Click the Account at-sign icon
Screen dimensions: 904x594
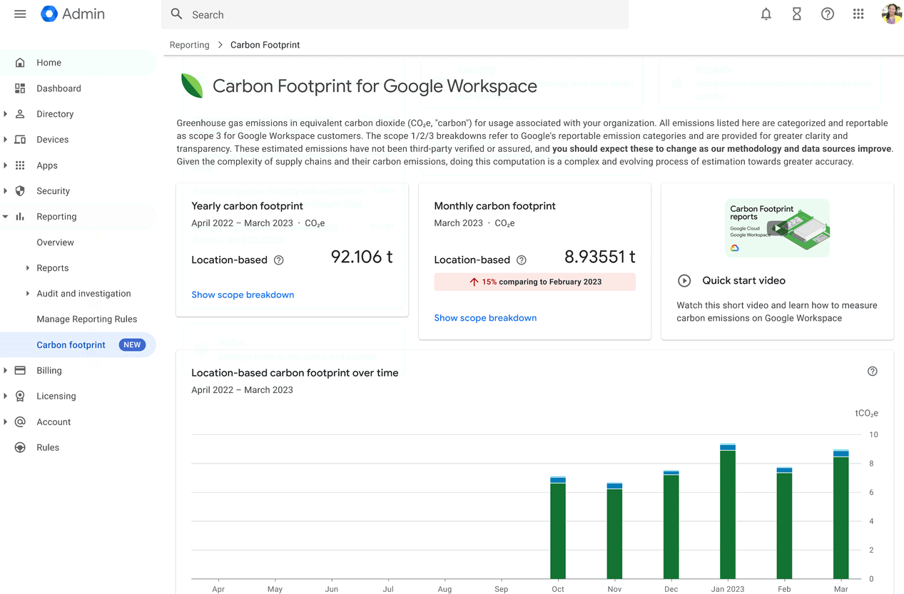point(20,422)
